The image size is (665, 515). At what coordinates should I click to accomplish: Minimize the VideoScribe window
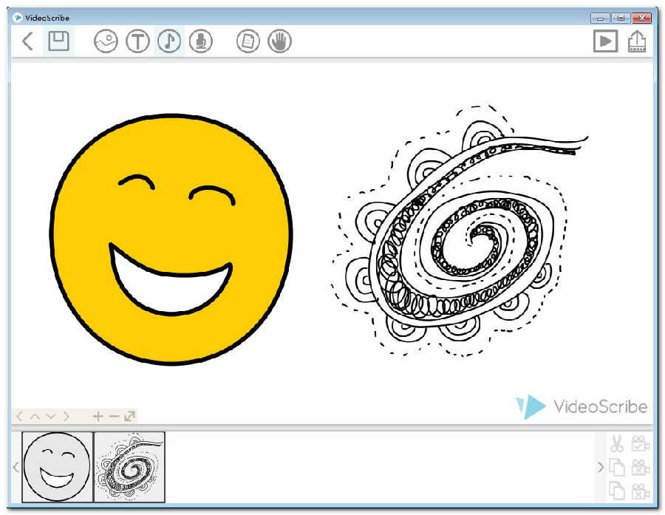click(600, 18)
